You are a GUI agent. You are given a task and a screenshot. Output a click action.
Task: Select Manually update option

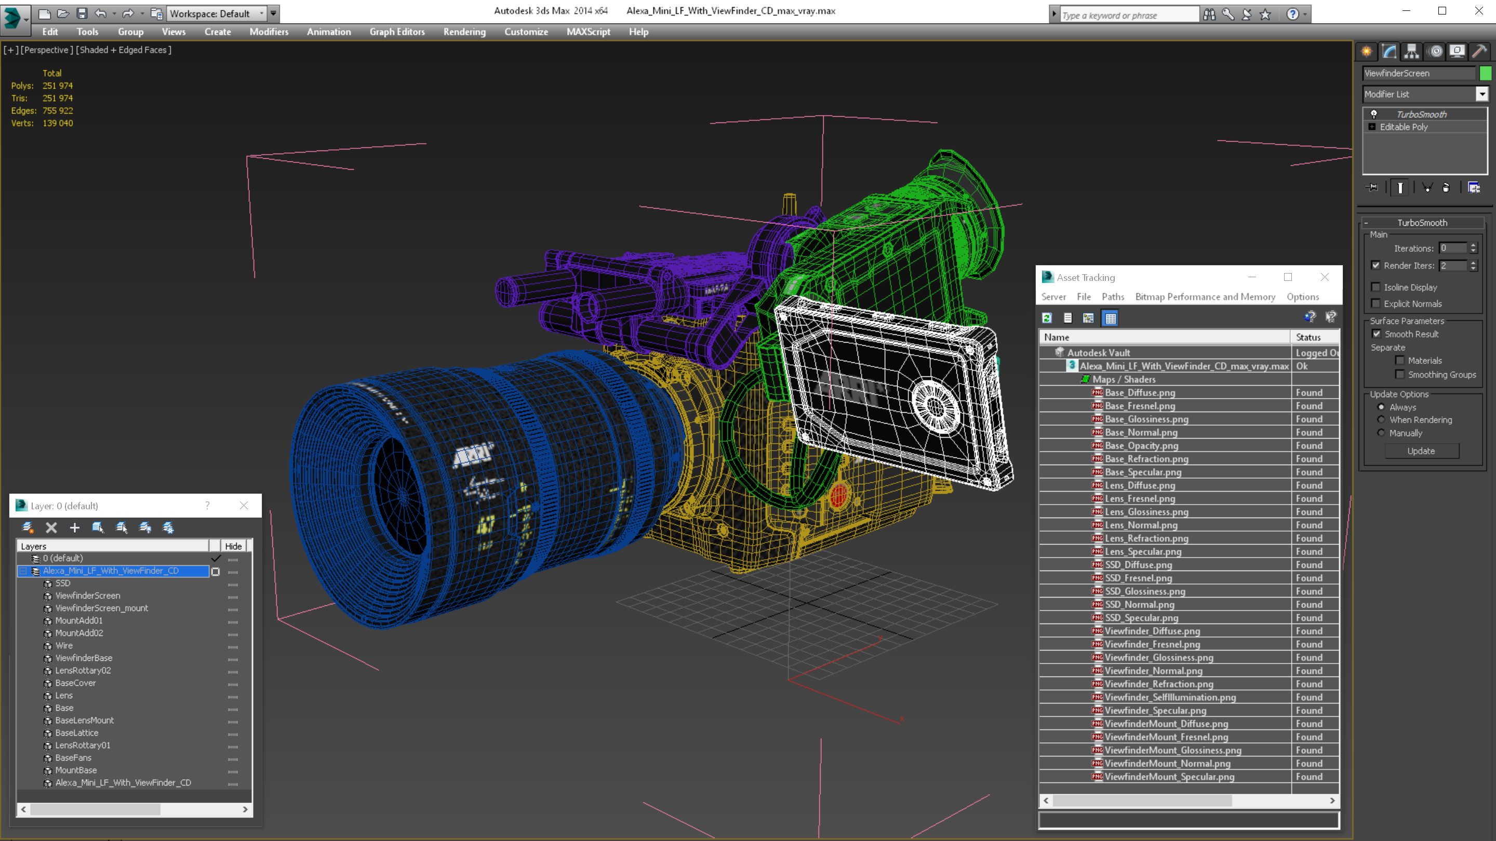(x=1381, y=432)
